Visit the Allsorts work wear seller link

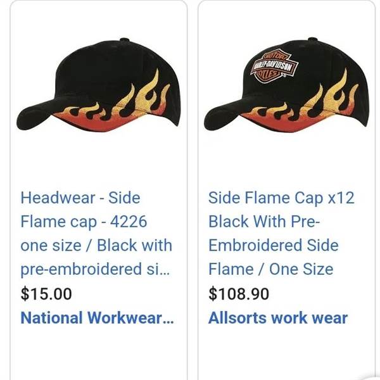278,318
